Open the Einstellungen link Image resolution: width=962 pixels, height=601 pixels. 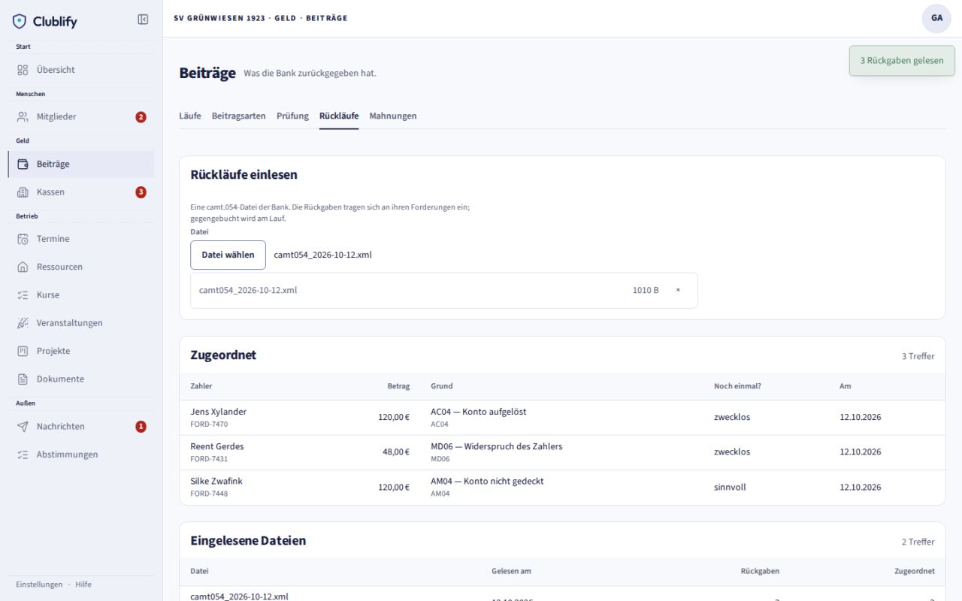39,584
